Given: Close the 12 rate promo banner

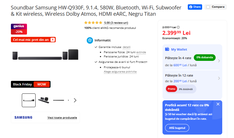Looking at the screenshot, I should coord(218,104).
